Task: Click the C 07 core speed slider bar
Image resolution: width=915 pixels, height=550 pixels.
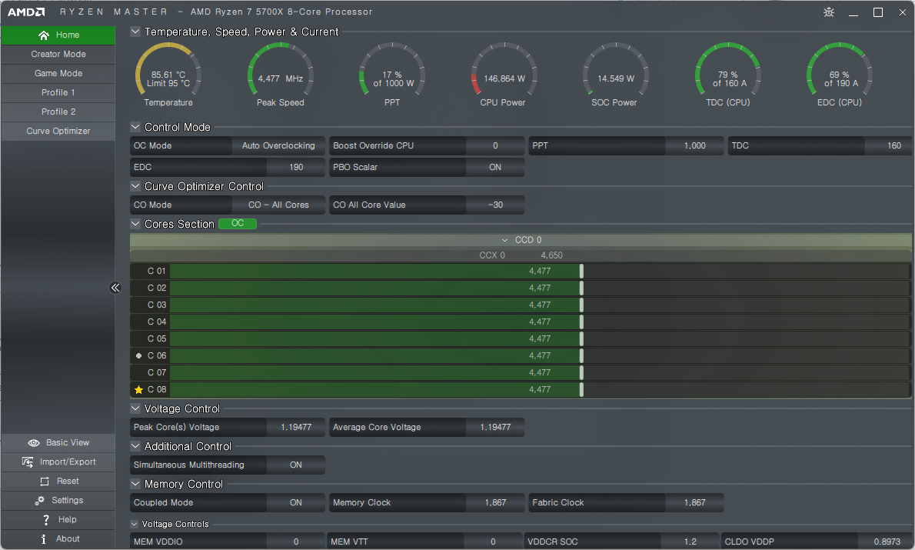Action: (540, 372)
